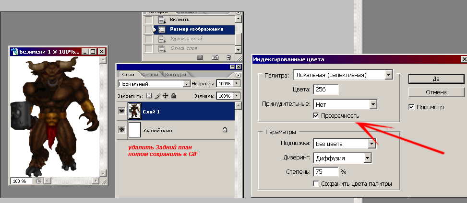467x203 pixels.
Task: Minimize the Layers palette window
Action: pos(232,67)
